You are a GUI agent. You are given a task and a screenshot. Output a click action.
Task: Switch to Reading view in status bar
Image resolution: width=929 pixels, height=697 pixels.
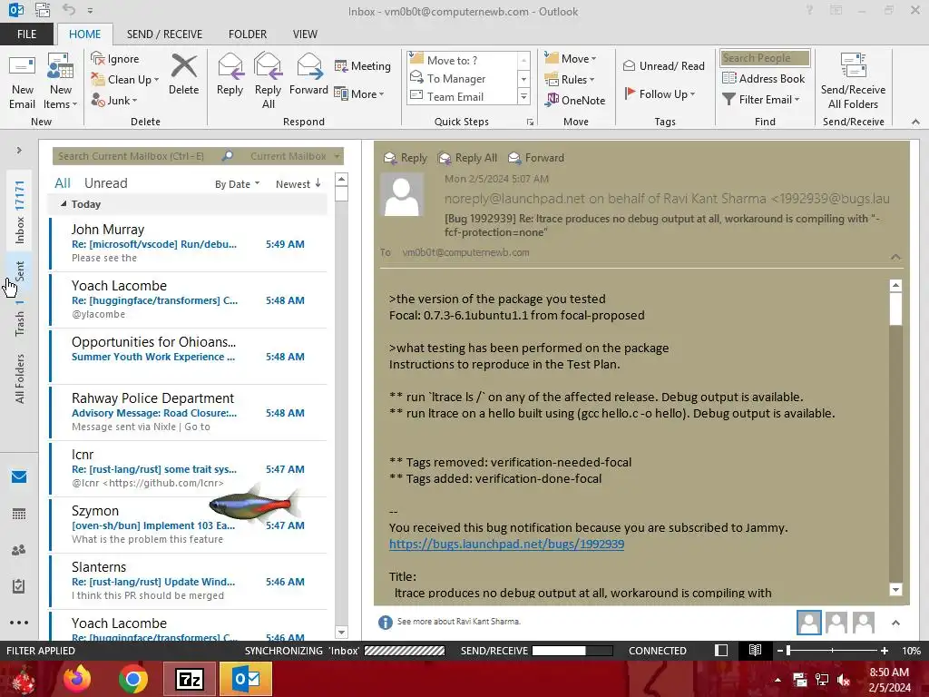point(755,650)
